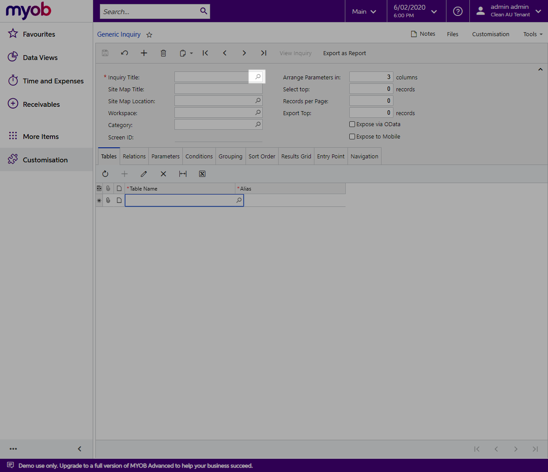This screenshot has height=472, width=548.
Task: Click the Select top records field
Action: pos(371,89)
